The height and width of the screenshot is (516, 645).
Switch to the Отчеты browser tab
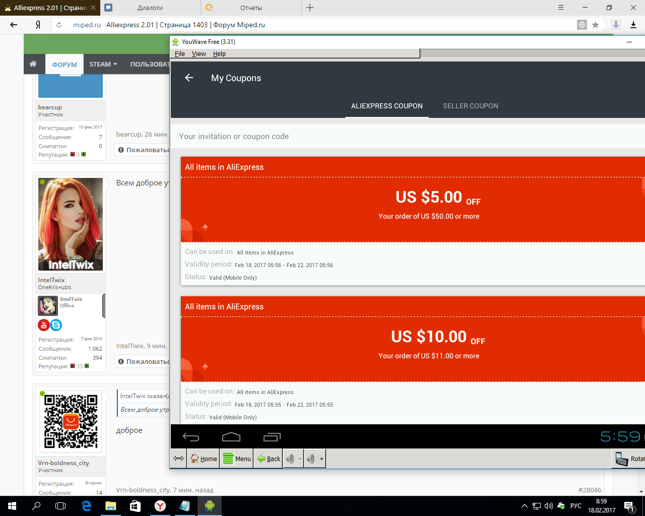point(251,8)
